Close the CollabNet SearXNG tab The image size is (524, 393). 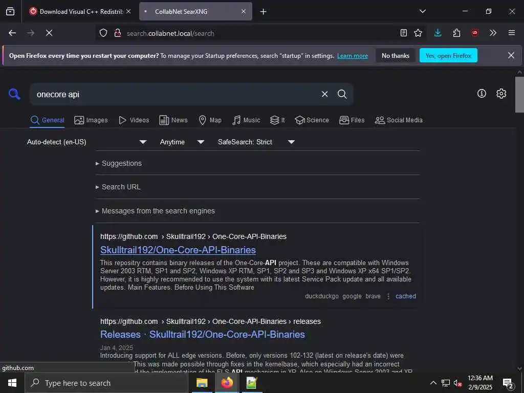[x=244, y=11]
